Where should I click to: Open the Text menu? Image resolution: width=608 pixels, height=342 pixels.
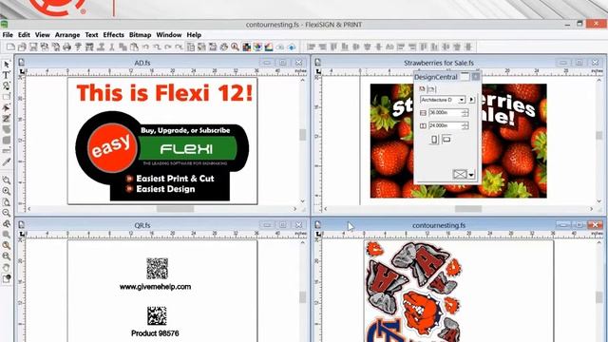[91, 35]
